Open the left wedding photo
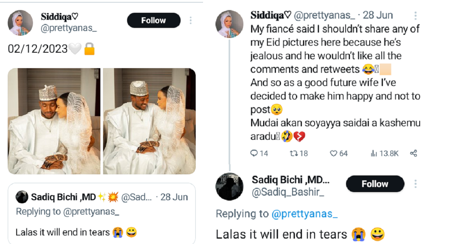465x244 pixels. (54, 121)
